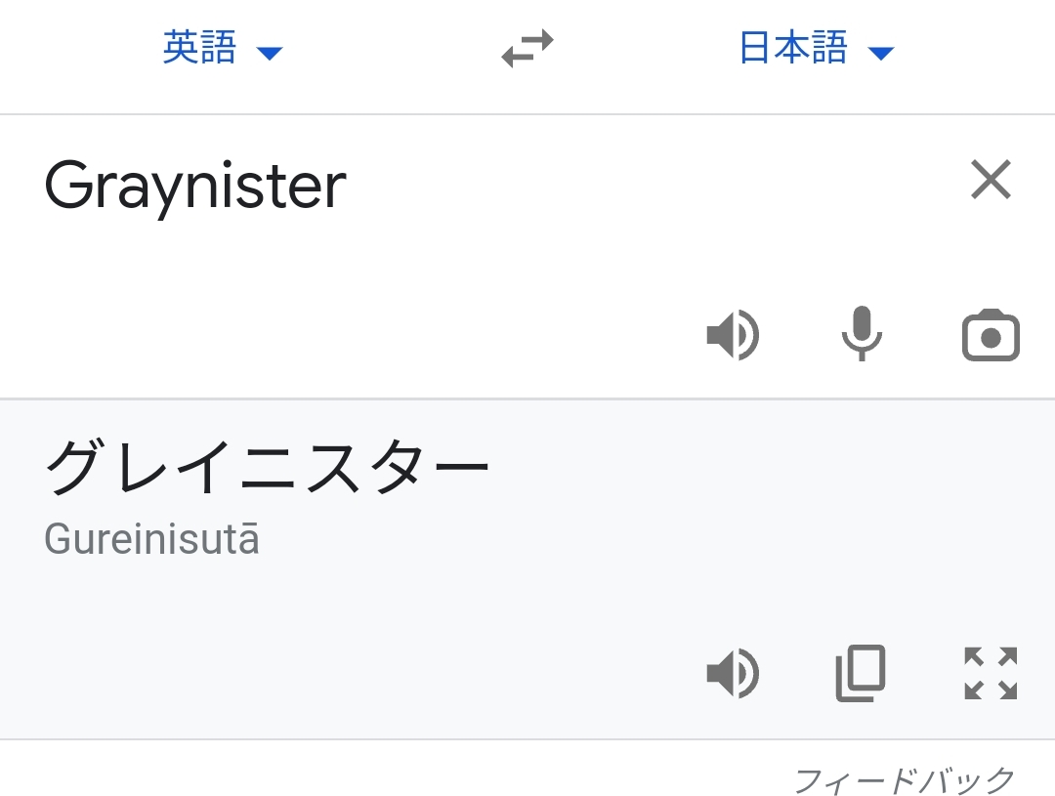This screenshot has height=796, width=1055.
Task: Expand the 英語 source language arrow
Action: tap(269, 53)
